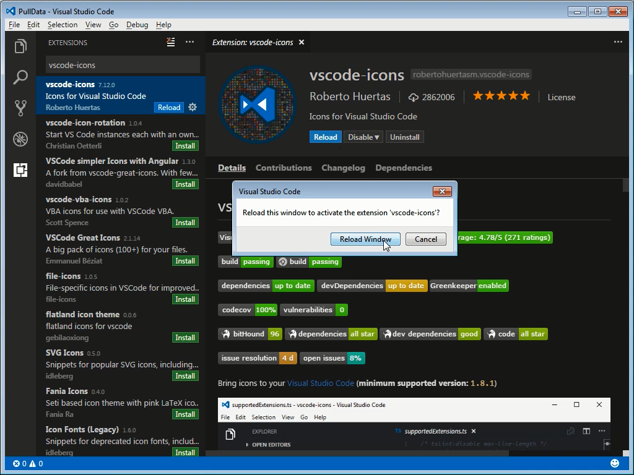Open the Debug menu
Screen dimensions: 634x475
click(x=137, y=25)
